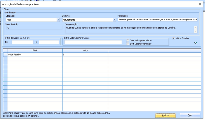205x120 pixels.
Task: Close the Alteração de Parâmetros window
Action: click(x=200, y=4)
